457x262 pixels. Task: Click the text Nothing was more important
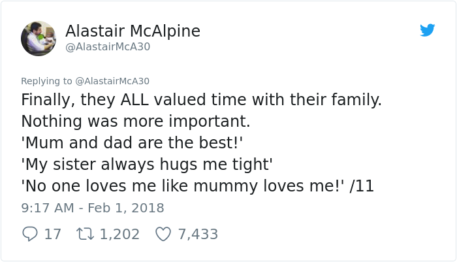click(x=136, y=122)
